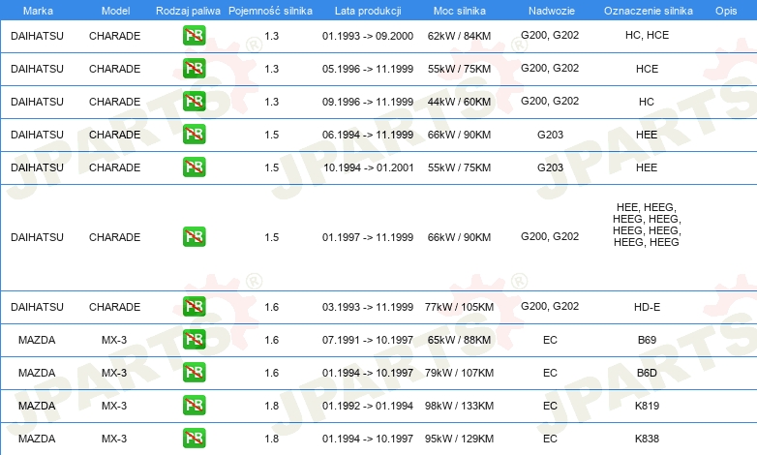Screen dimensions: 757x455
Task: Select MX-3 cell in B69 row
Action: [114, 340]
